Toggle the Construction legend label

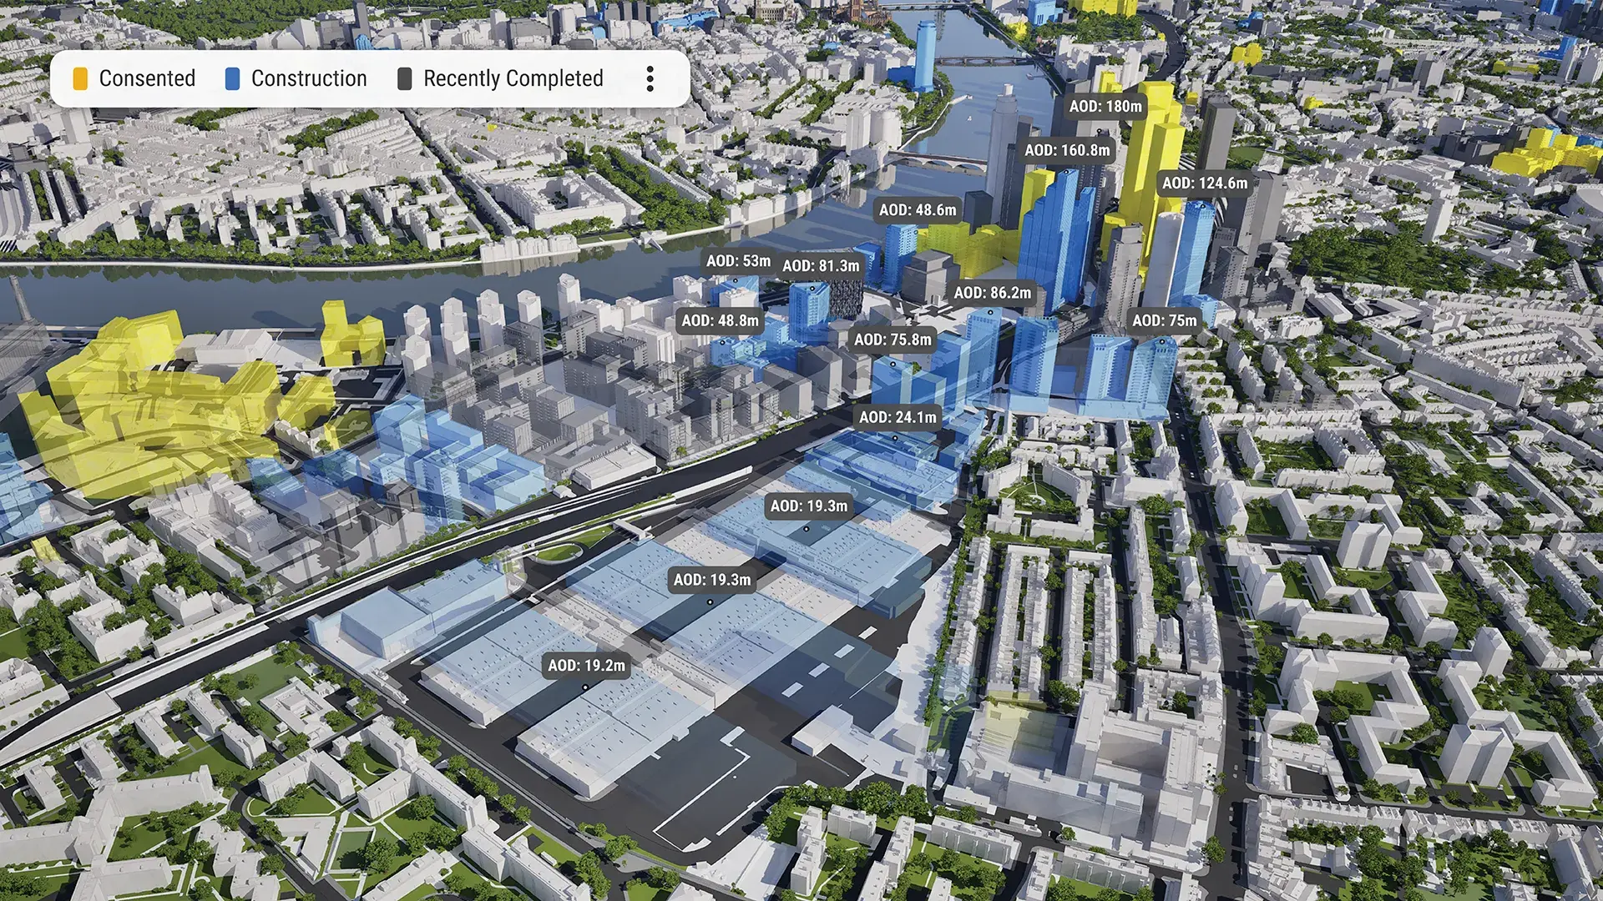pyautogui.click(x=309, y=78)
